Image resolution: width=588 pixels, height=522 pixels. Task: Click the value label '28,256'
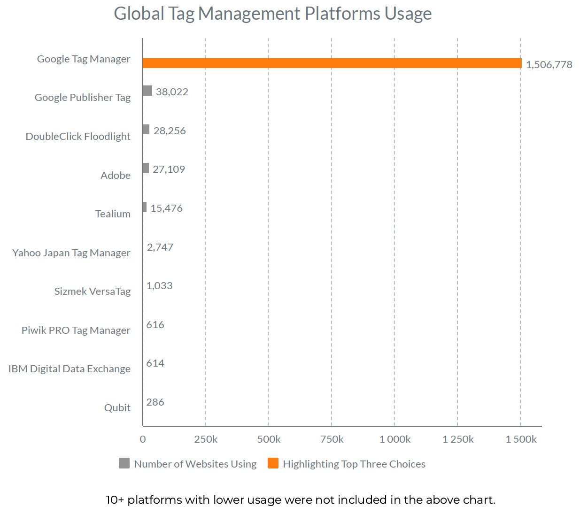point(170,131)
